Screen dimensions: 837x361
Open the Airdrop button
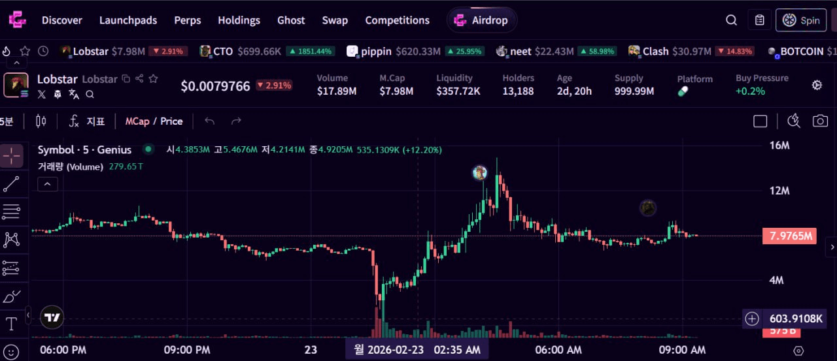[482, 20]
